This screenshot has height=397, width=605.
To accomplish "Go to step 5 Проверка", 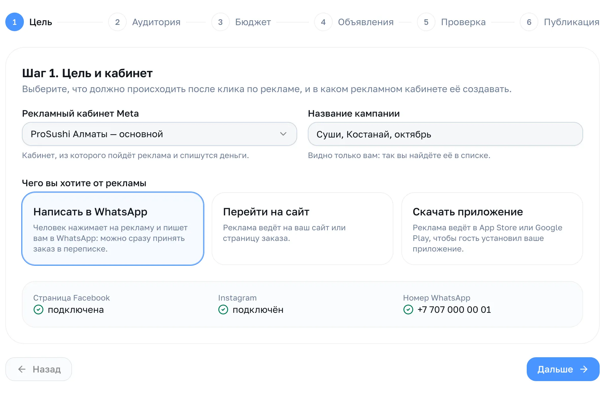I will point(451,22).
